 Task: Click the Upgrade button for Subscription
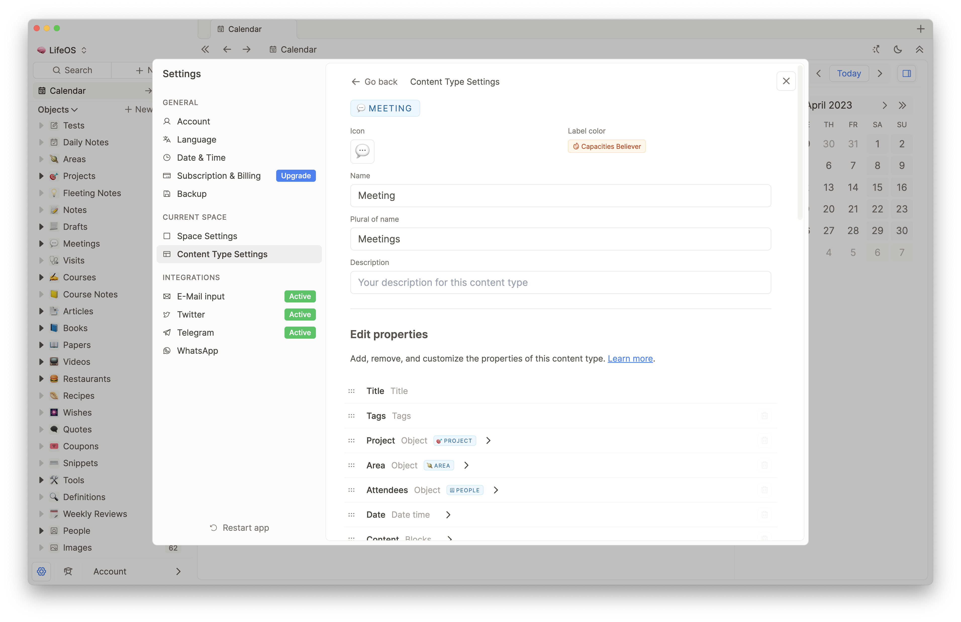296,176
